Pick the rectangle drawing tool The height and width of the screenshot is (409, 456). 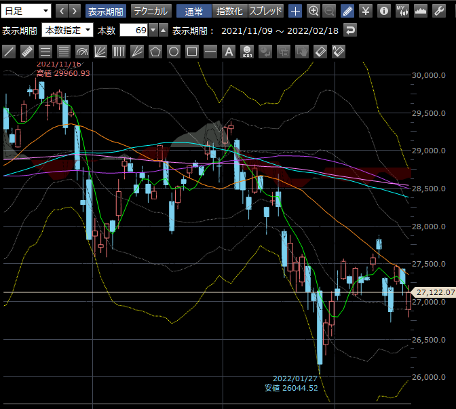coord(192,51)
